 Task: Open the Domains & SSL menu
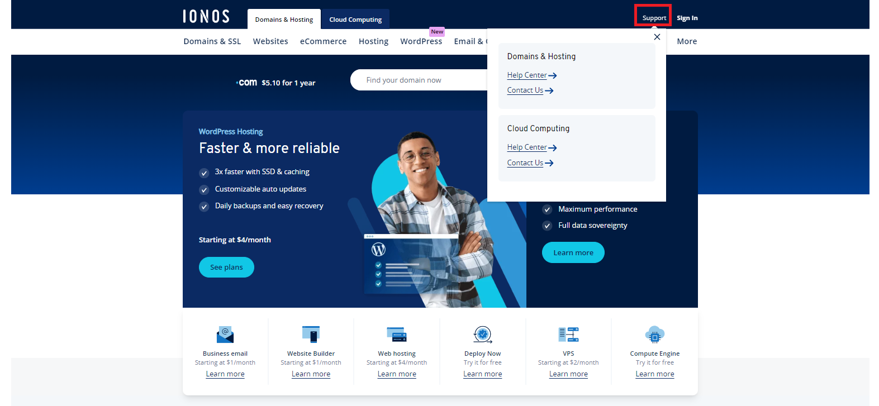(x=212, y=41)
